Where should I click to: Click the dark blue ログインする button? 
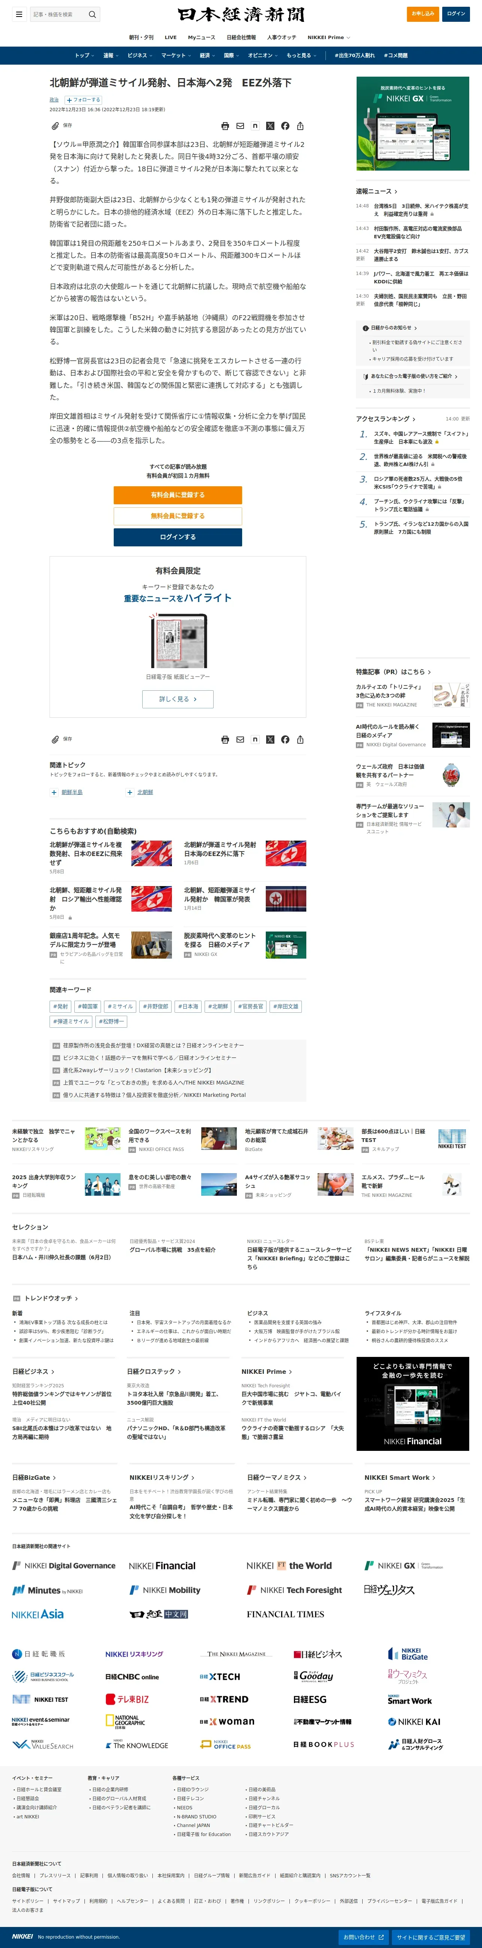point(178,537)
